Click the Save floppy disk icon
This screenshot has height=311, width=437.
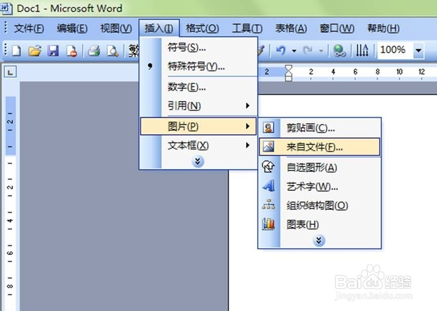pyautogui.click(x=53, y=51)
